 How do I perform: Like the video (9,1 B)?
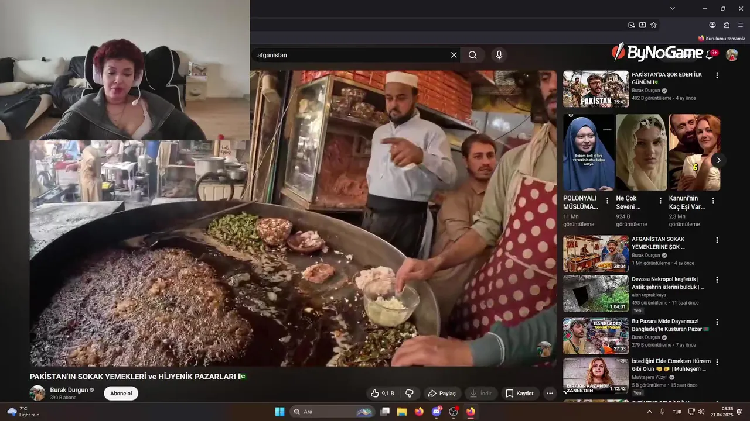pos(383,394)
